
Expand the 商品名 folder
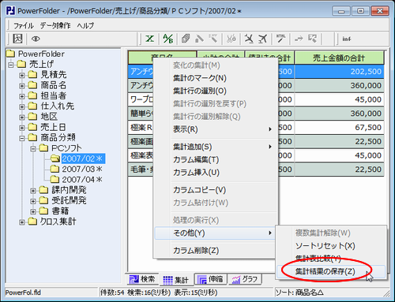click(x=22, y=86)
